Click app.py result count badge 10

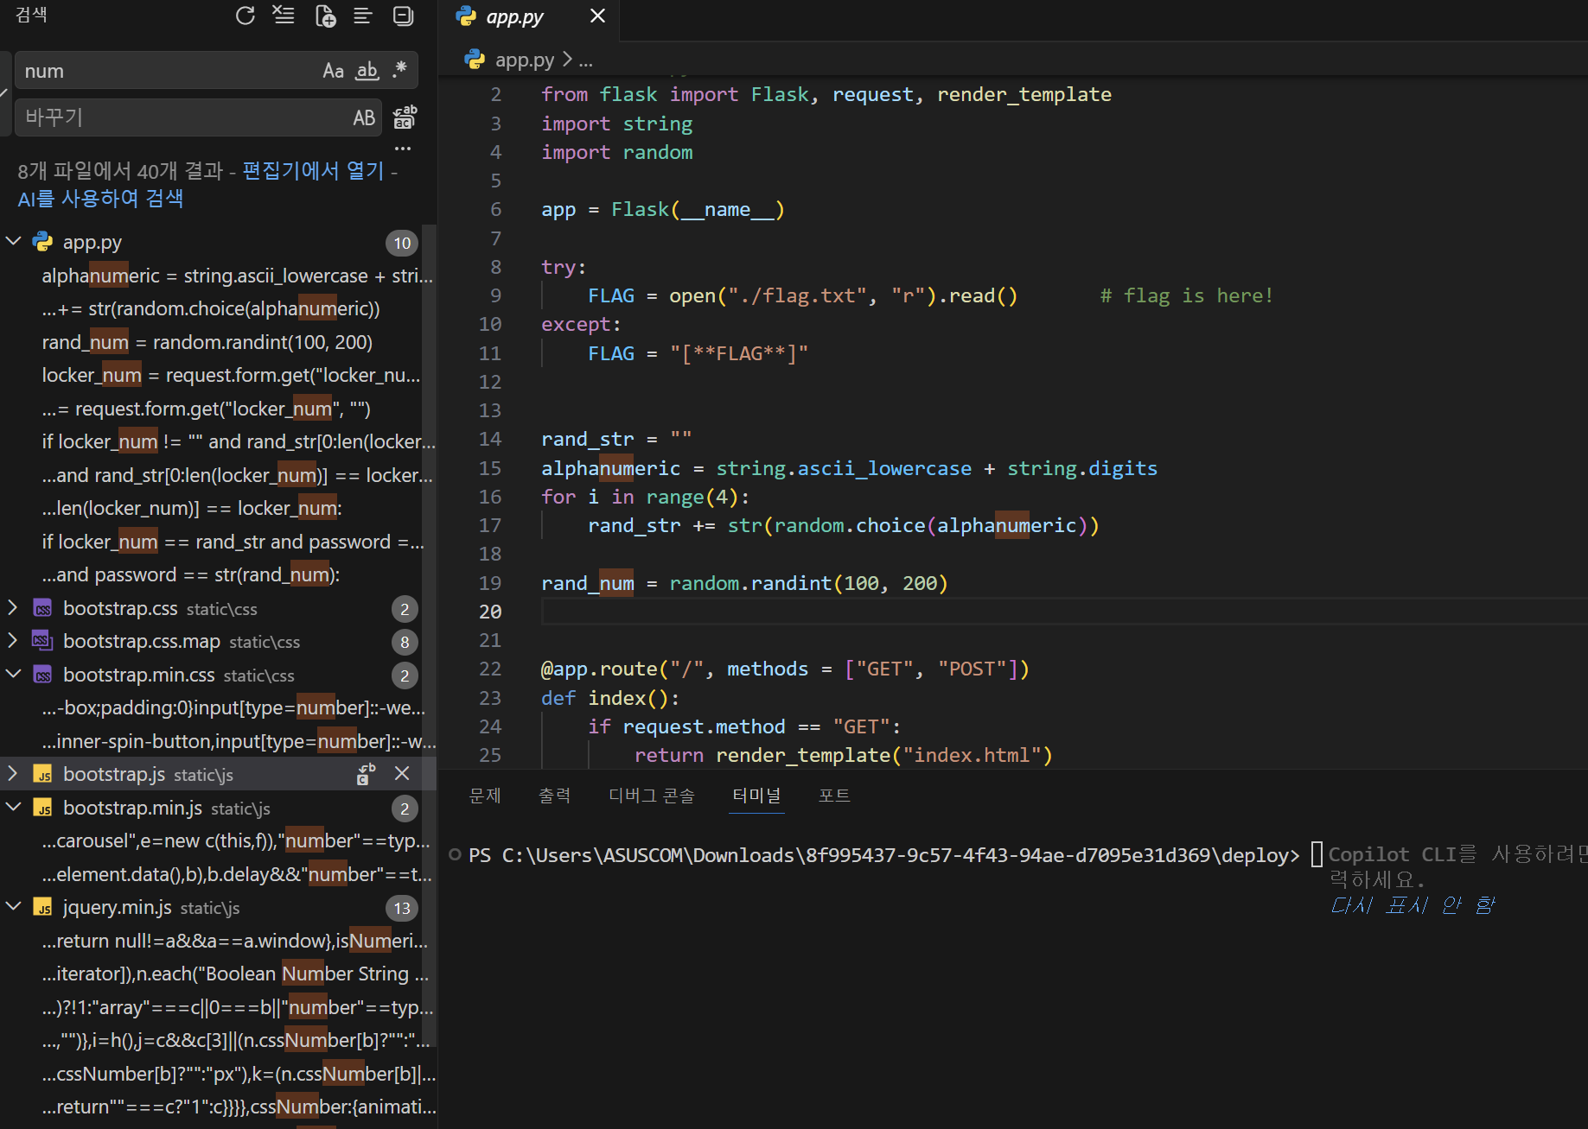pyautogui.click(x=402, y=244)
